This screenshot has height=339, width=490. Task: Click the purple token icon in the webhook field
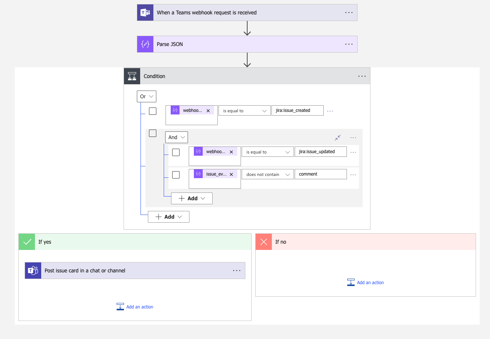175,110
